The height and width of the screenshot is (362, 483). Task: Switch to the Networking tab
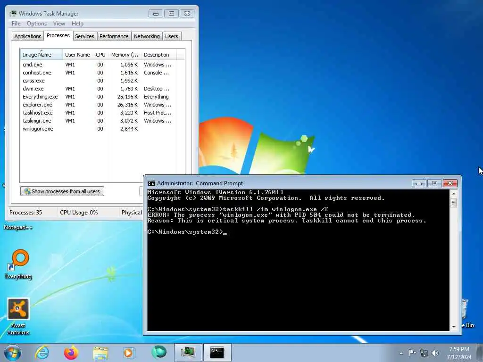147,36
